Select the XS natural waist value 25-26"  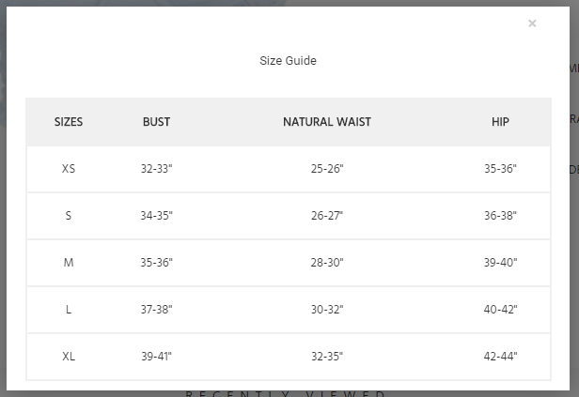[x=327, y=169]
